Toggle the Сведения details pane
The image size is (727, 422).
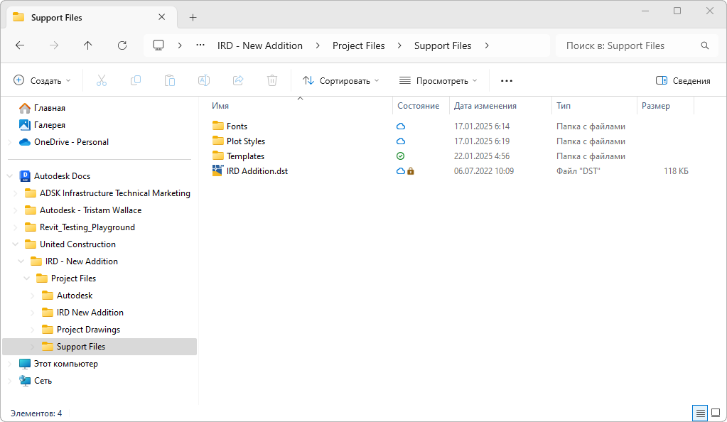(683, 80)
